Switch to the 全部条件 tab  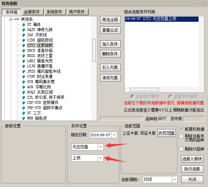(x=33, y=12)
